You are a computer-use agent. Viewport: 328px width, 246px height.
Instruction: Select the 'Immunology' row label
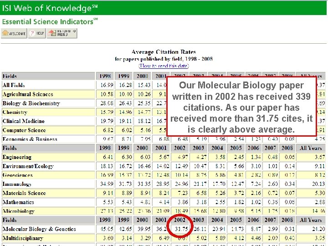coord(17,184)
